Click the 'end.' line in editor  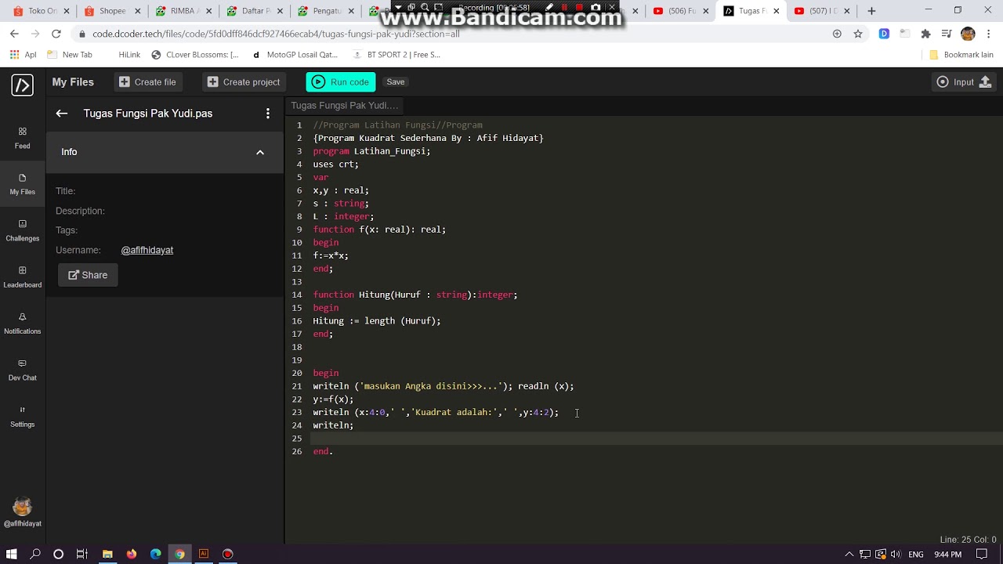(x=323, y=451)
